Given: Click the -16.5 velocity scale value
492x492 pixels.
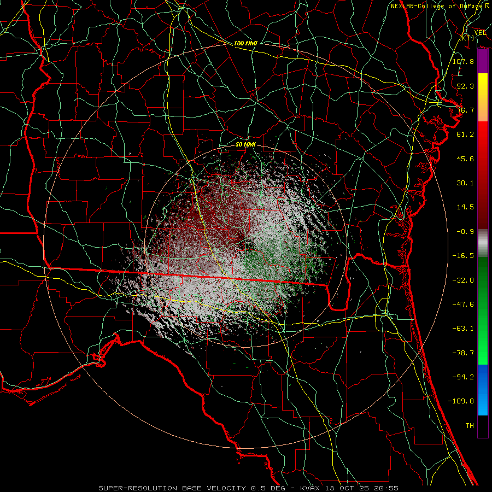Looking at the screenshot, I should click(463, 256).
